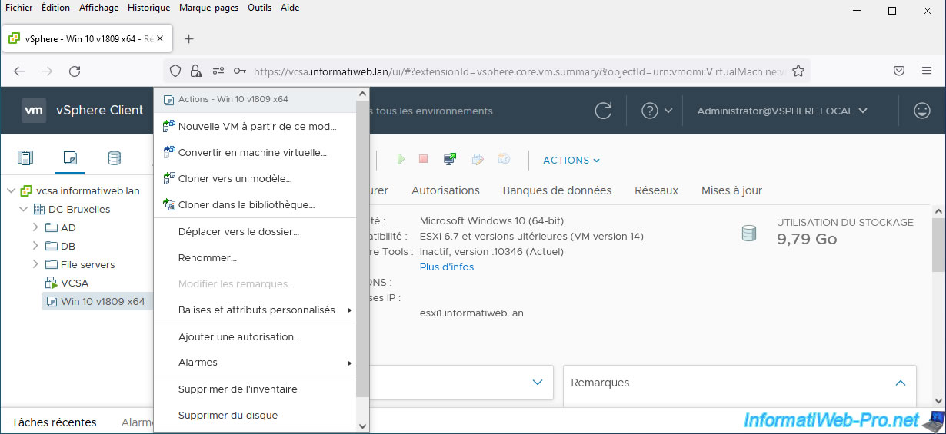Open the Storage inventory icon
Image resolution: width=946 pixels, height=434 pixels.
tap(114, 158)
